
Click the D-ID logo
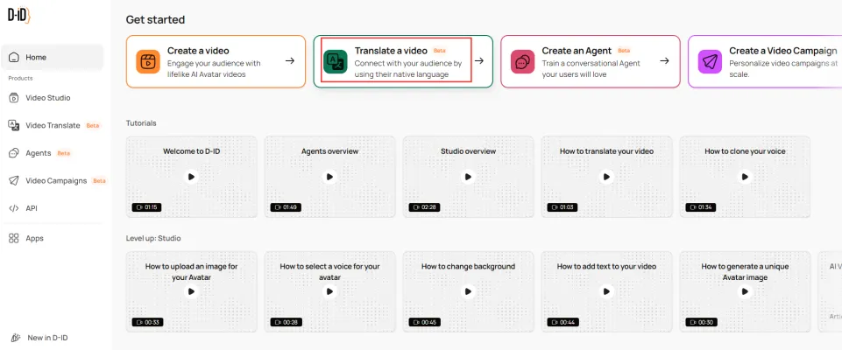[x=18, y=15]
